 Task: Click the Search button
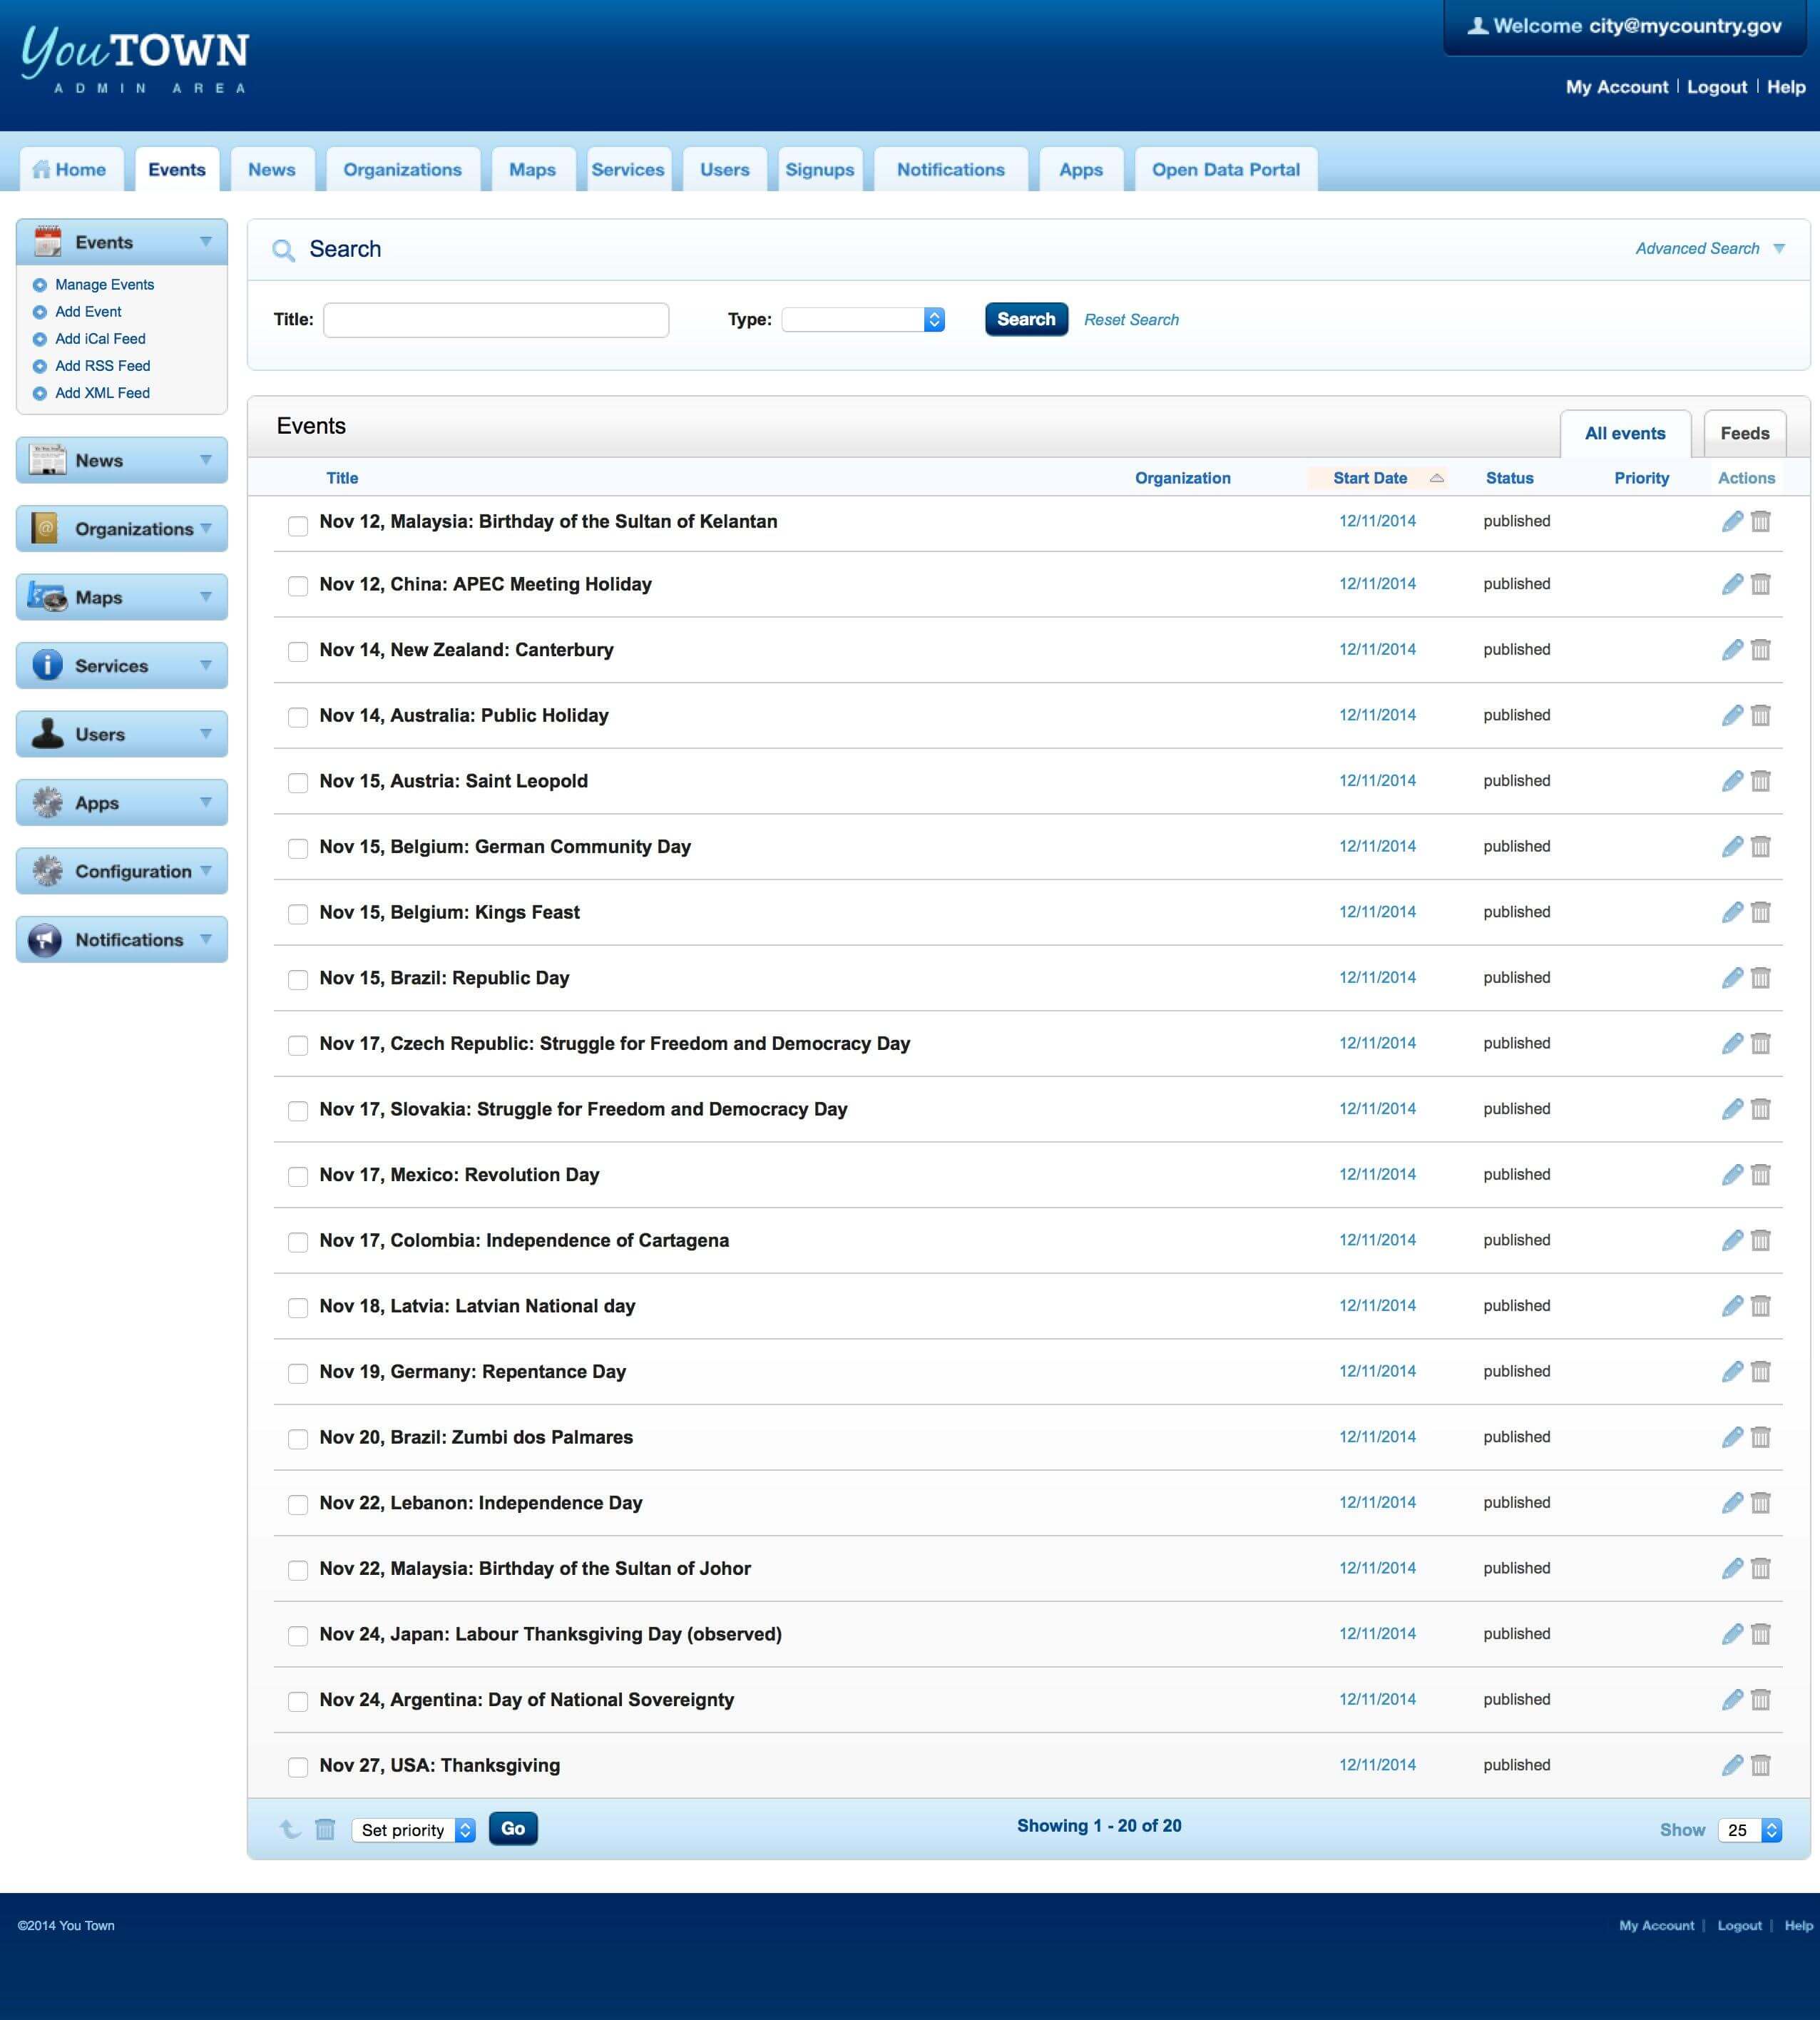coord(1026,319)
